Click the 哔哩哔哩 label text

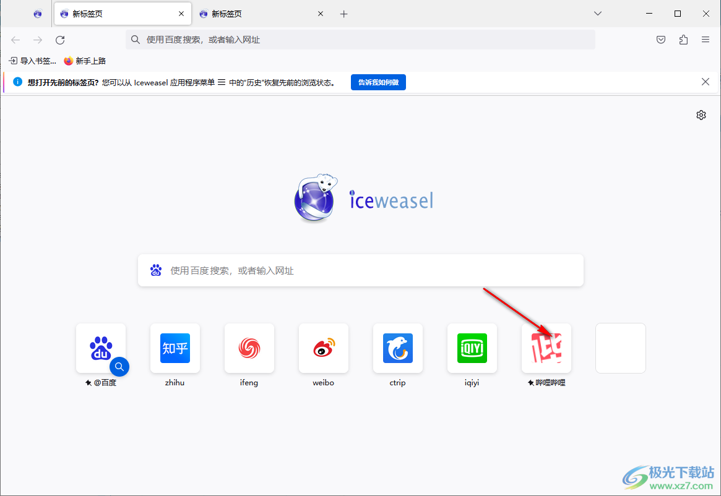pyautogui.click(x=550, y=382)
